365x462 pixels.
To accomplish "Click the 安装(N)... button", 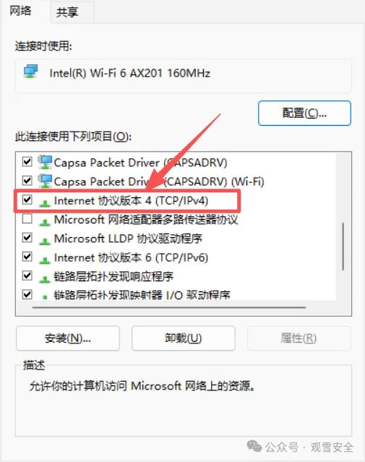I will click(68, 338).
